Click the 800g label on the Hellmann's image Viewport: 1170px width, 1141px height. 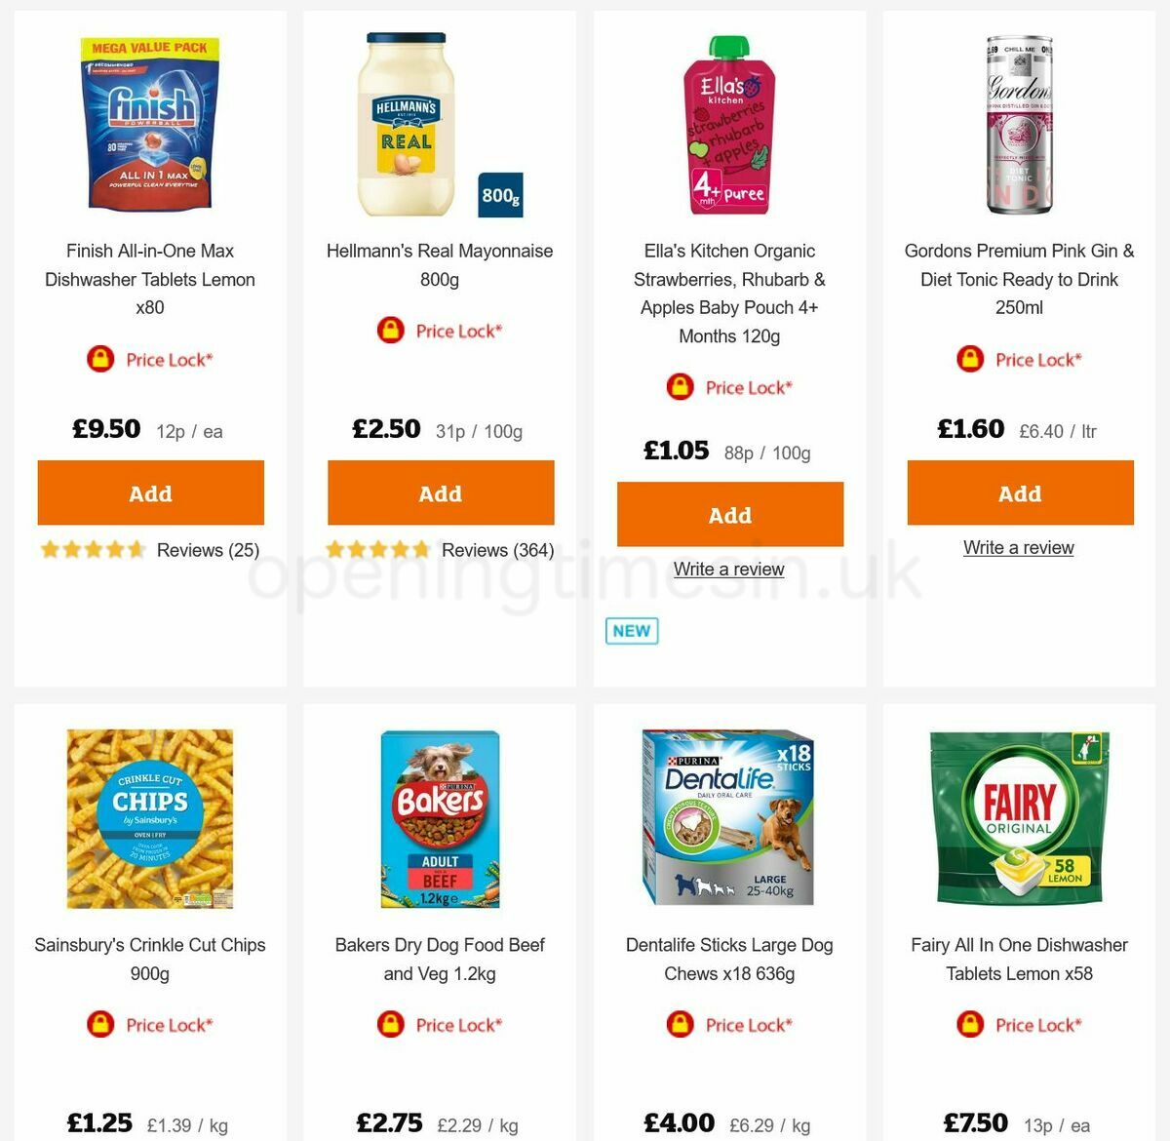(499, 196)
